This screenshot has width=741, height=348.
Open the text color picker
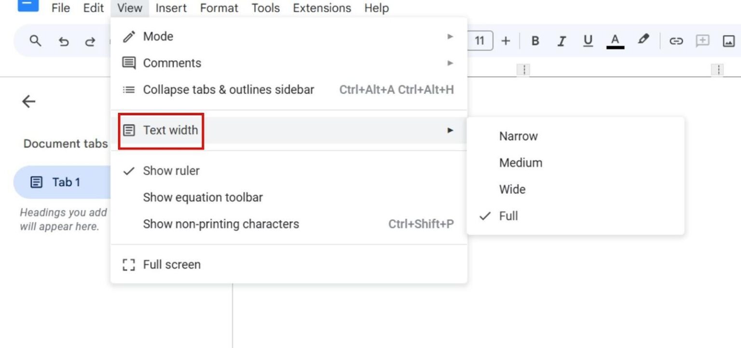tap(615, 40)
